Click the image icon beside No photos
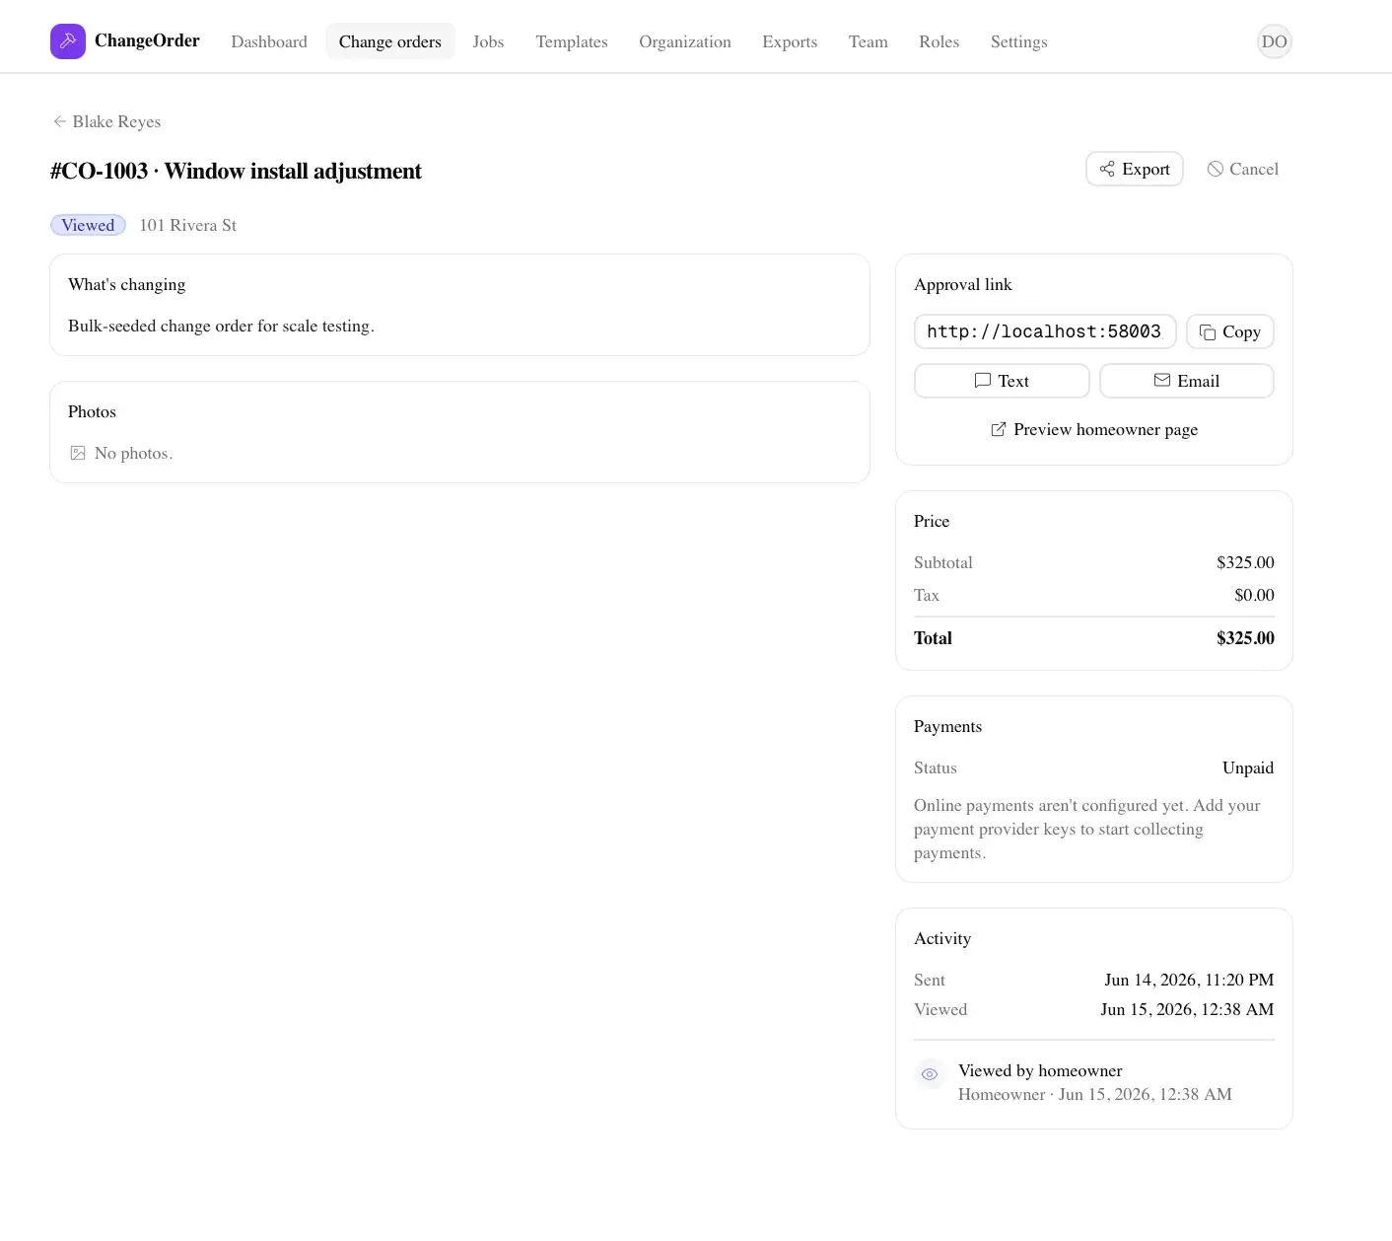Screen dimensions: 1392x1241 pos(78,453)
